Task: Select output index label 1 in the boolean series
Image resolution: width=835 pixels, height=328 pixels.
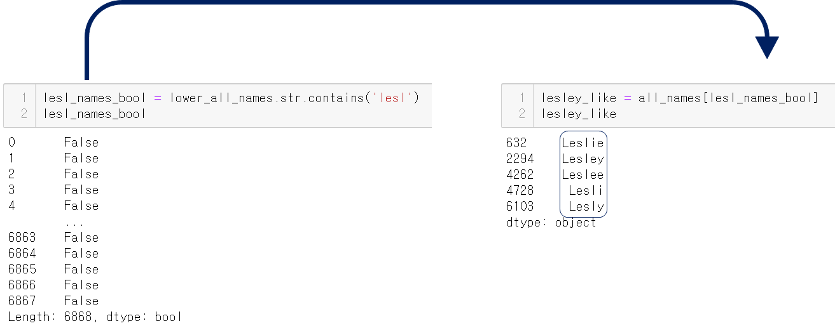Action: (x=12, y=158)
